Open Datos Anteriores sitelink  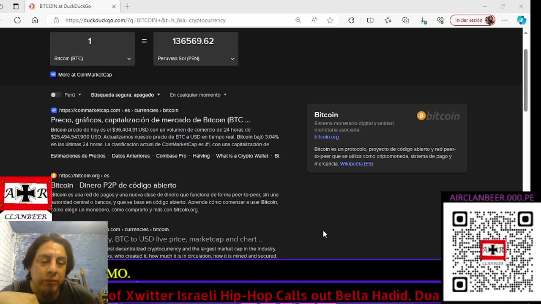(x=131, y=156)
